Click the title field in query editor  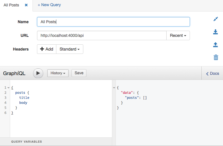[x=24, y=98]
